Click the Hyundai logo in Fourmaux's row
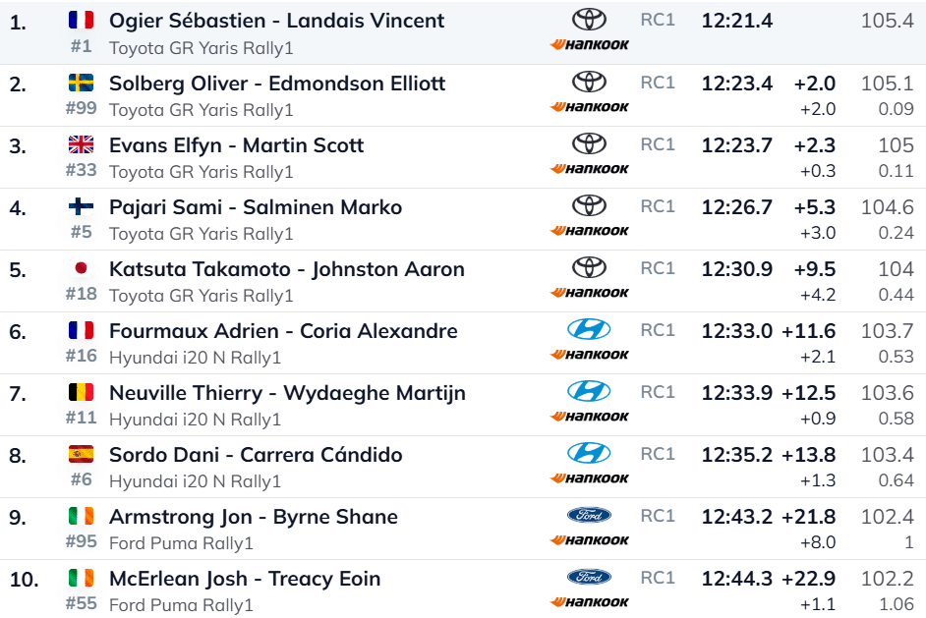The width and height of the screenshot is (926, 618). [x=589, y=330]
